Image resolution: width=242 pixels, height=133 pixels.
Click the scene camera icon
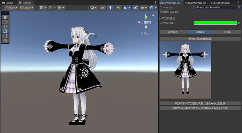142,7
